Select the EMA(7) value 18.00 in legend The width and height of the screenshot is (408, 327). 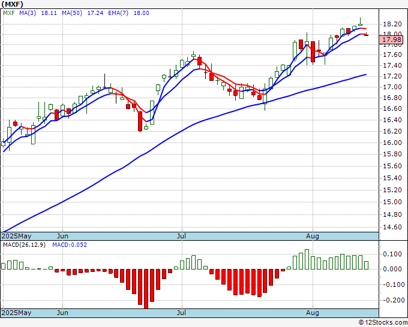click(141, 13)
